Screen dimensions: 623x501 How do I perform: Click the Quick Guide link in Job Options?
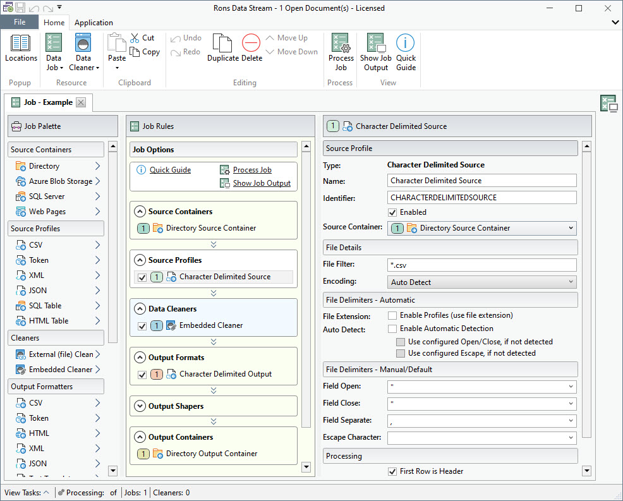click(170, 170)
